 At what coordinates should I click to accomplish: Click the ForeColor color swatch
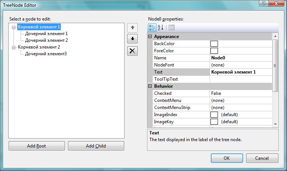tap(214, 51)
